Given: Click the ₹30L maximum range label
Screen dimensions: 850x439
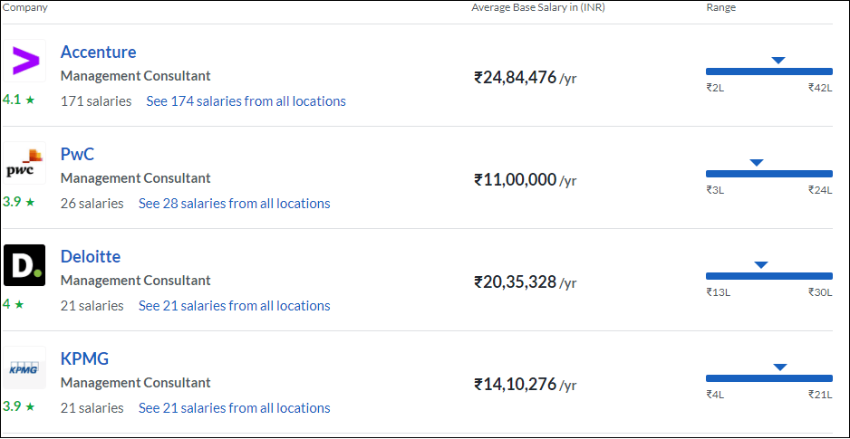Looking at the screenshot, I should coord(819,292).
